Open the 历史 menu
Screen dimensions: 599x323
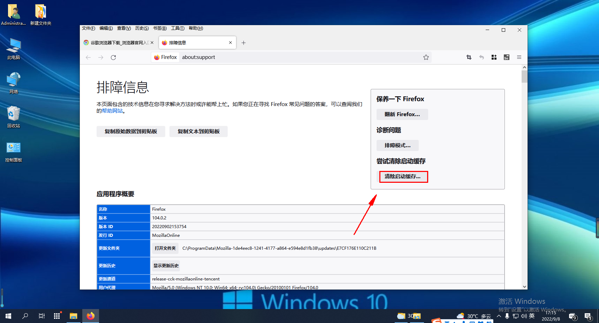142,28
